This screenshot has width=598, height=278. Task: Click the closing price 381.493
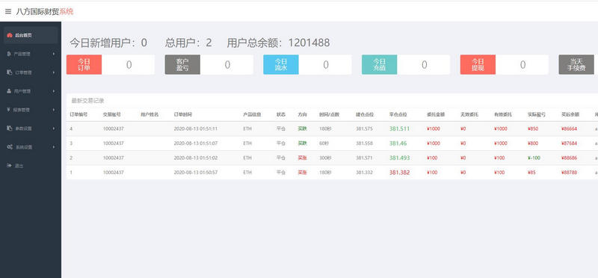pos(399,158)
